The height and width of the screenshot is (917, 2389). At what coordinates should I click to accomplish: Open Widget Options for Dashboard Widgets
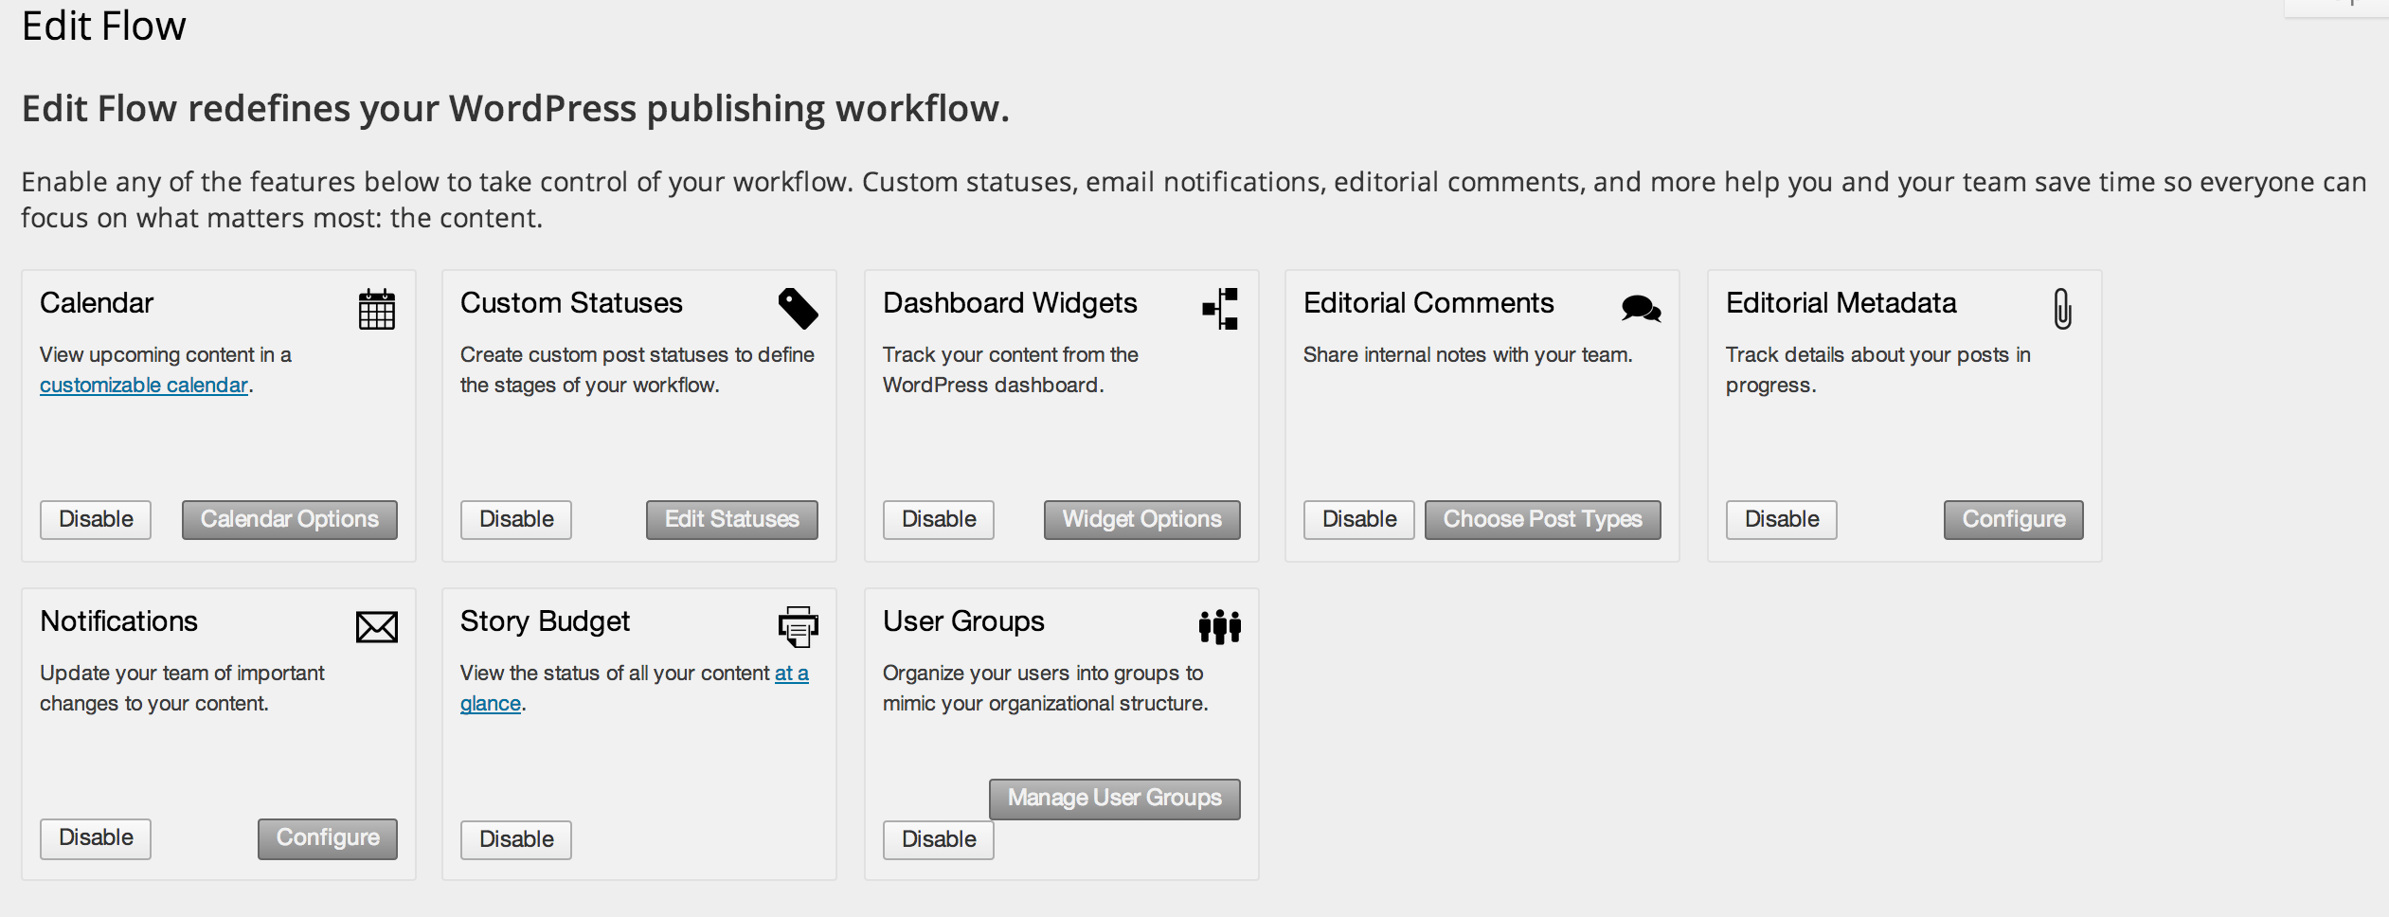pos(1141,519)
